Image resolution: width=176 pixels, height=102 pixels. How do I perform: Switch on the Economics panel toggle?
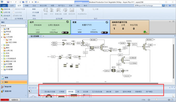(x=65, y=32)
